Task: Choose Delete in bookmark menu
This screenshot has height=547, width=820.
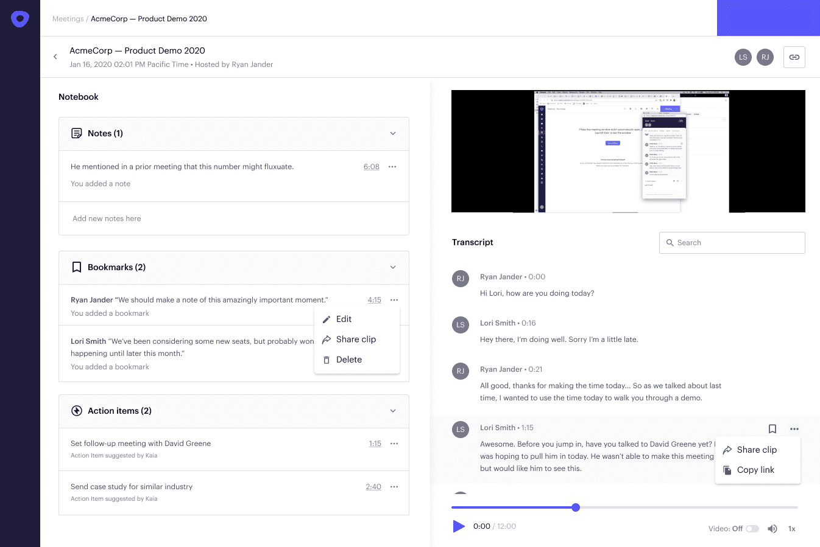Action: (348, 360)
